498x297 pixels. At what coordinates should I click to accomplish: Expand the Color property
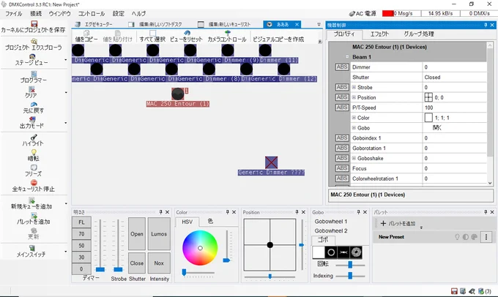[354, 118]
